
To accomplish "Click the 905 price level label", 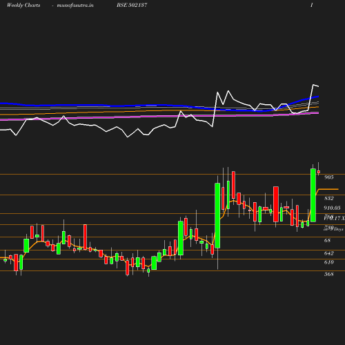I will point(328,177).
